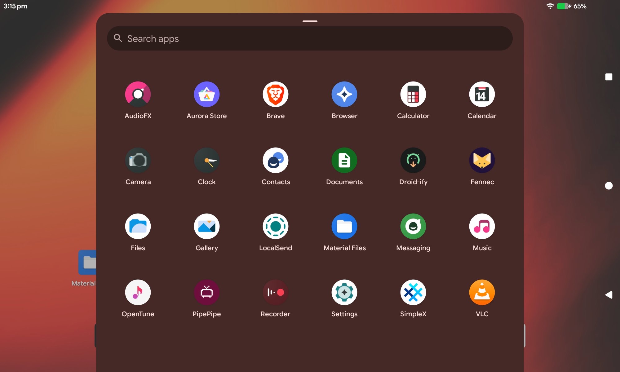Tap the Home circle navigation button
The image size is (620, 372).
[609, 186]
